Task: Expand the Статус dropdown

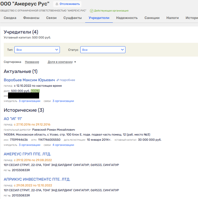Action: pos(103,50)
